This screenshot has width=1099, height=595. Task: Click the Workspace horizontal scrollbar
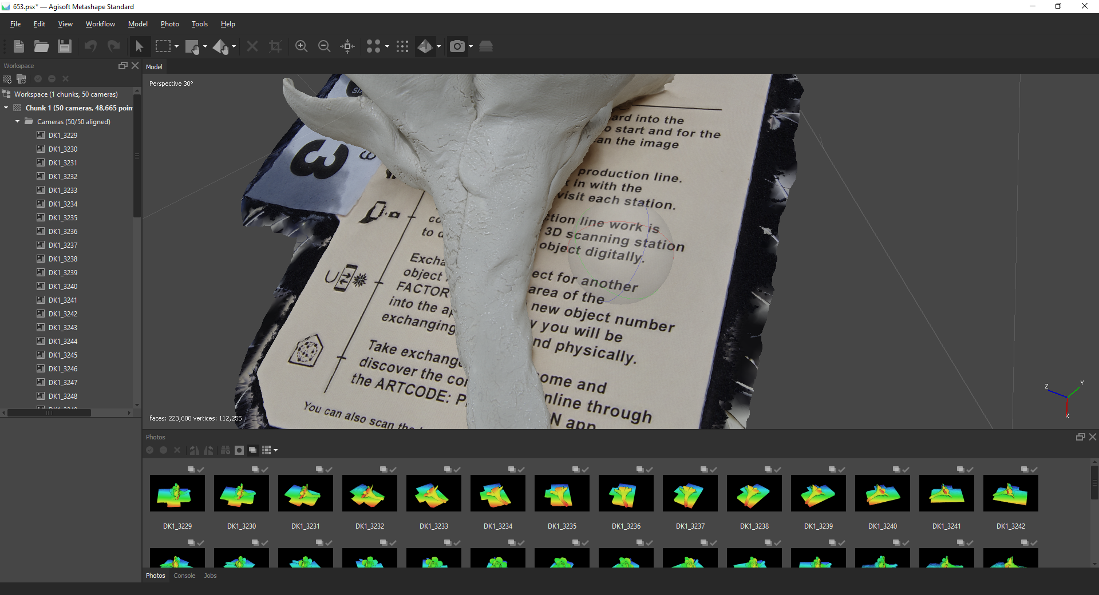point(49,412)
